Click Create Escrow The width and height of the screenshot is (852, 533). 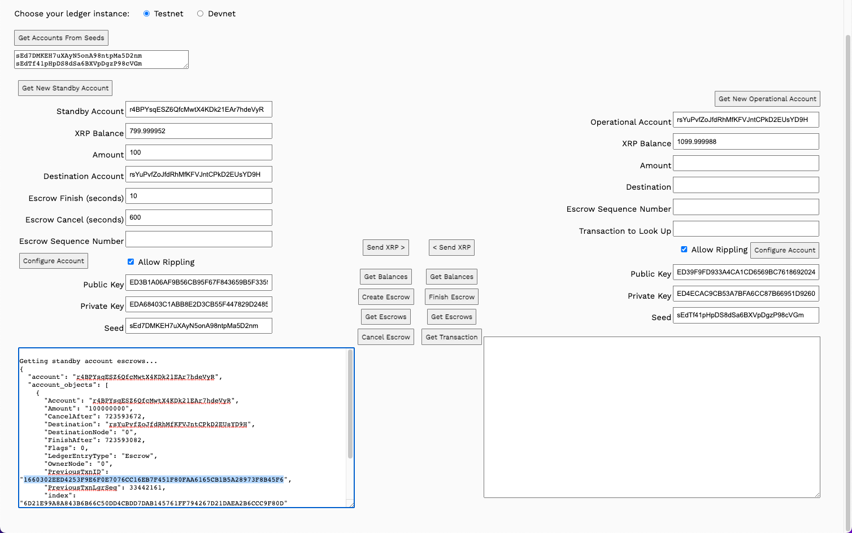click(x=385, y=296)
